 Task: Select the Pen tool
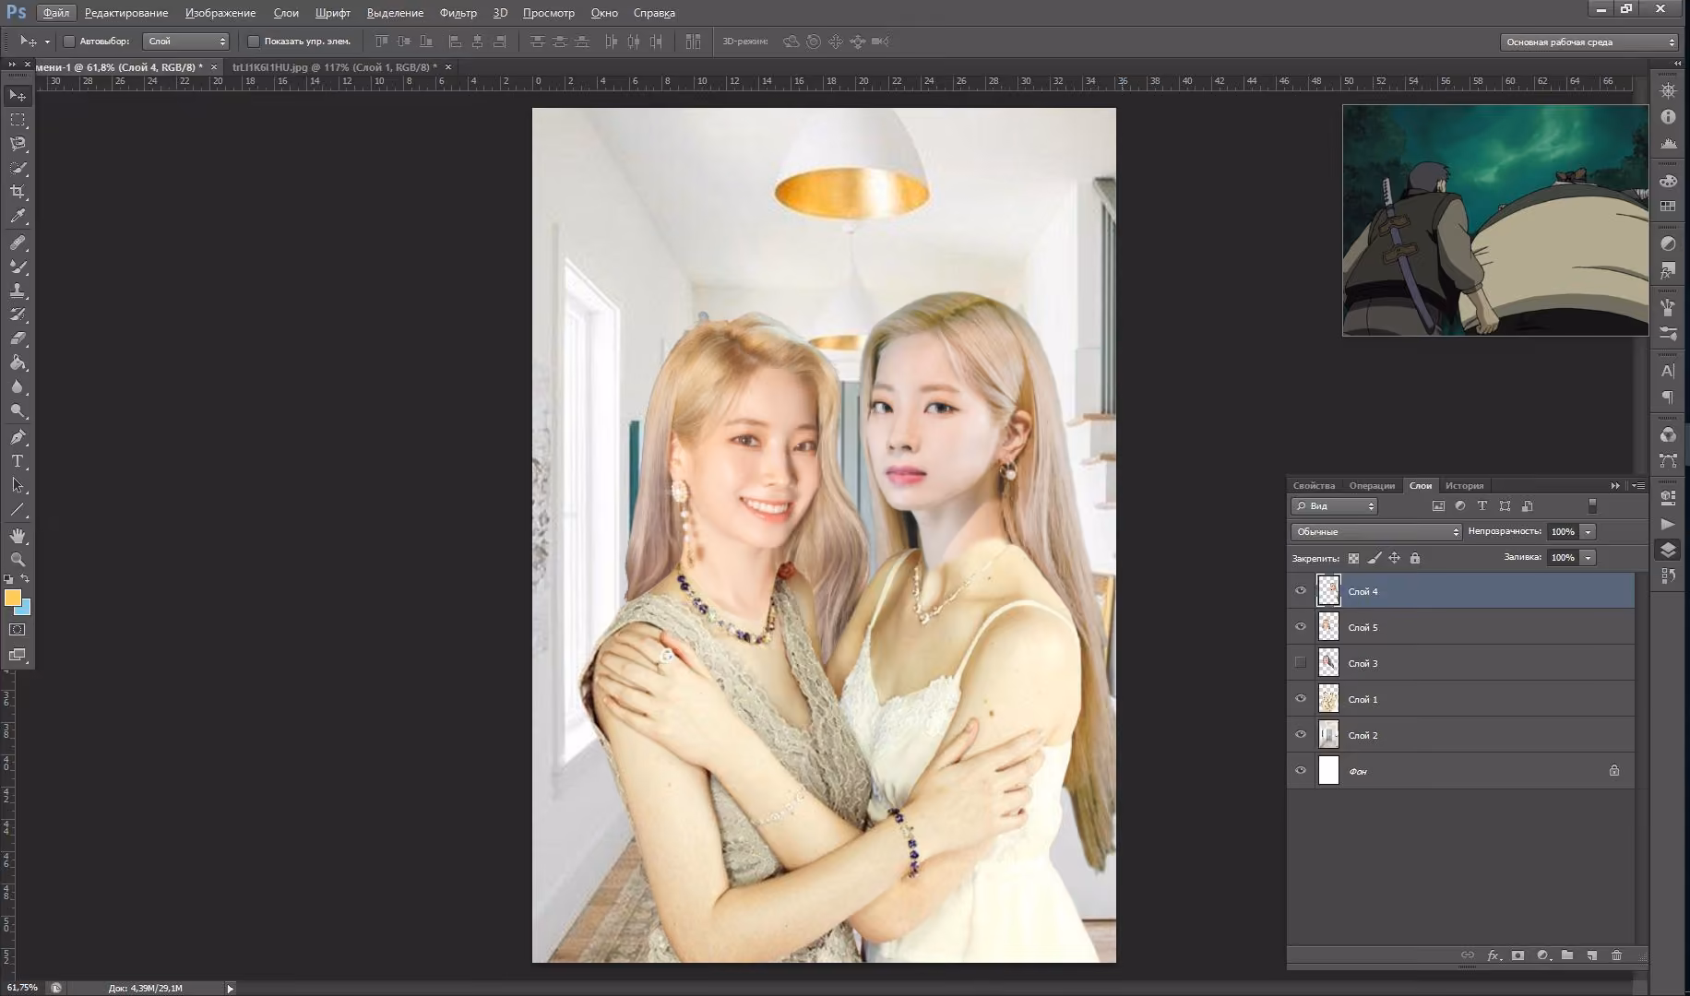coord(18,437)
